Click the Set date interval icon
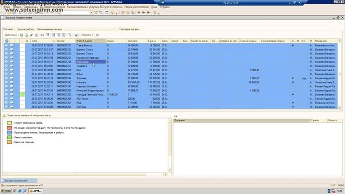This screenshot has width=345, height=194. [42, 35]
